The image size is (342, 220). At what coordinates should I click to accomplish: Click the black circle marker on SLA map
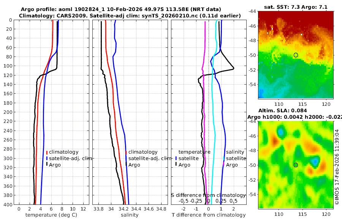[x=296, y=165]
